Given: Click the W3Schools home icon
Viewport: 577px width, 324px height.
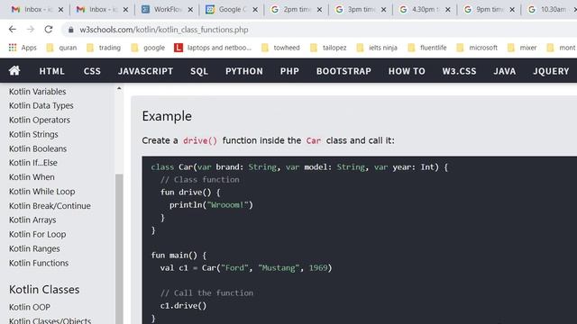Looking at the screenshot, I should tap(14, 70).
